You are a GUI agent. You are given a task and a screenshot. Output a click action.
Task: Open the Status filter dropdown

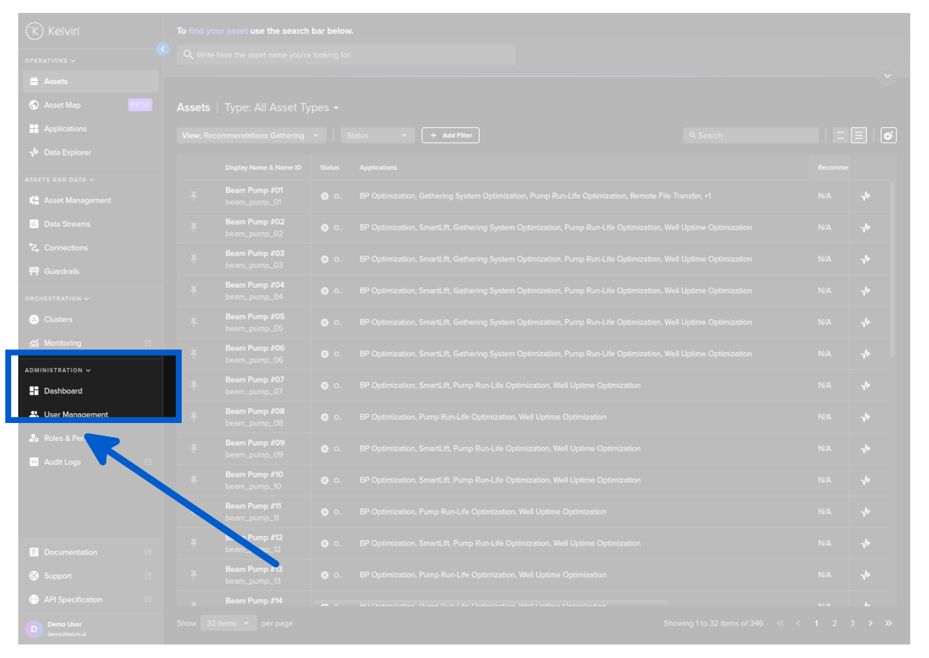377,136
